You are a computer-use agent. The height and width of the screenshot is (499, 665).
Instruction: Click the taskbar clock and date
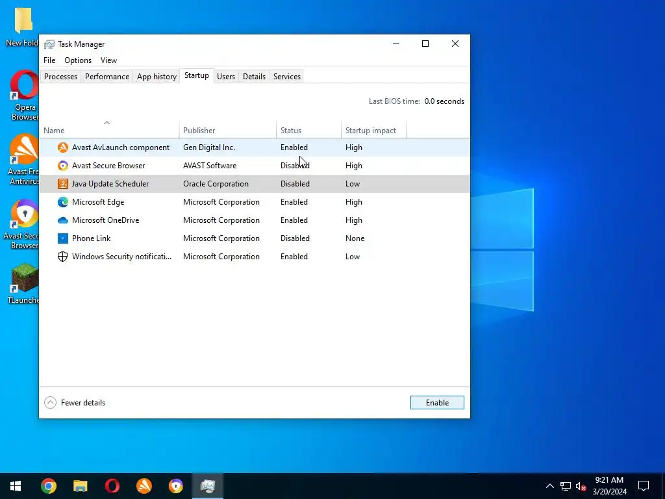pos(609,486)
